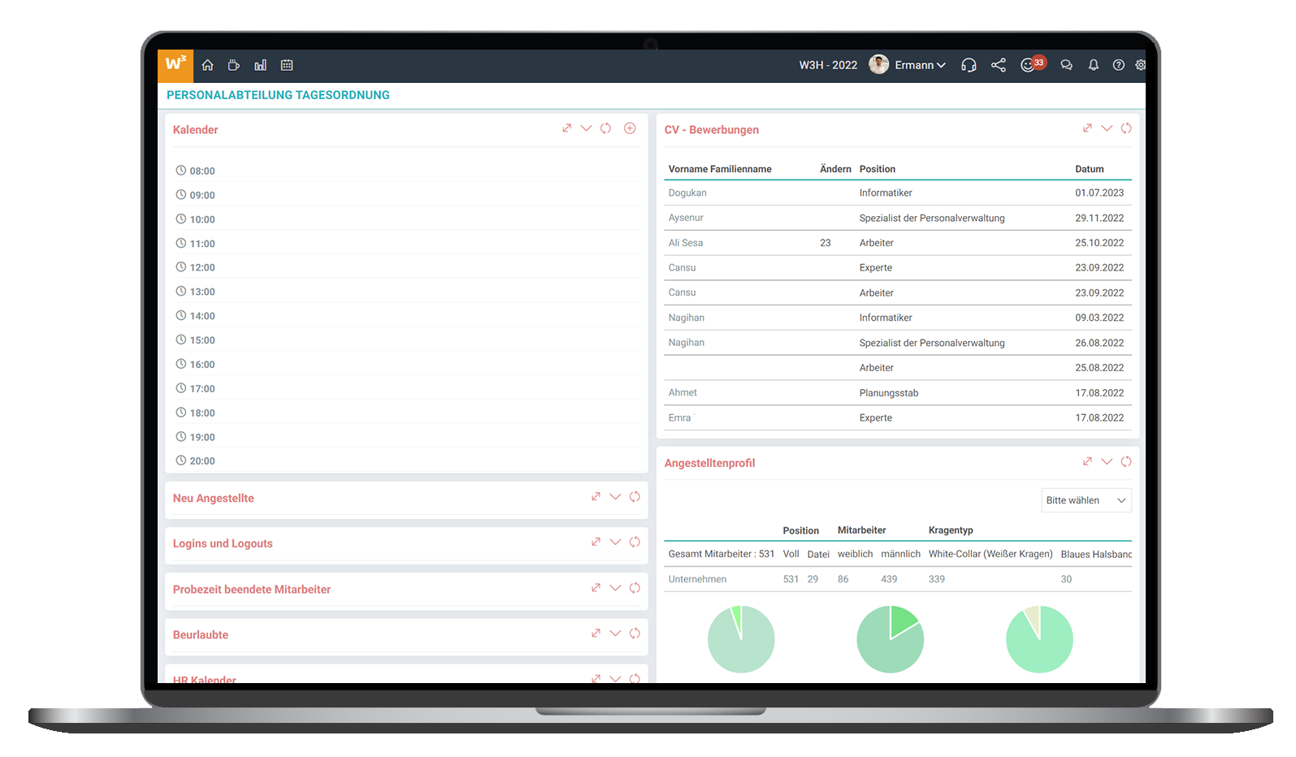Click the date 29.11.2022
1296x757 pixels.
tap(1099, 218)
